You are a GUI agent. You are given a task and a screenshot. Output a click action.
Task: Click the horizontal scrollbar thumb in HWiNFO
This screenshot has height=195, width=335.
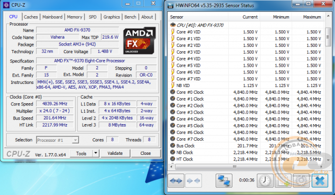234,167
